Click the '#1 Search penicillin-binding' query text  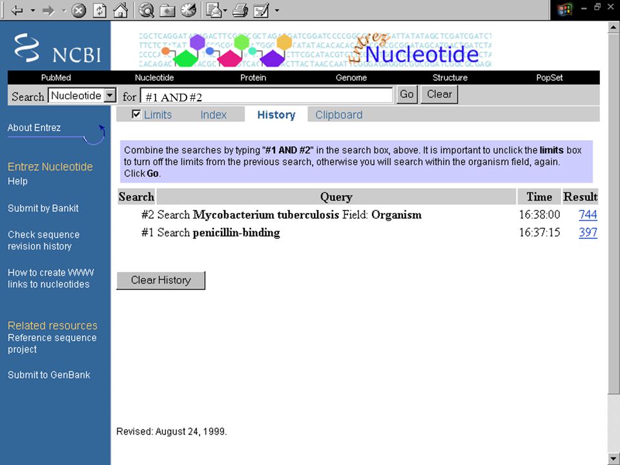pos(211,232)
